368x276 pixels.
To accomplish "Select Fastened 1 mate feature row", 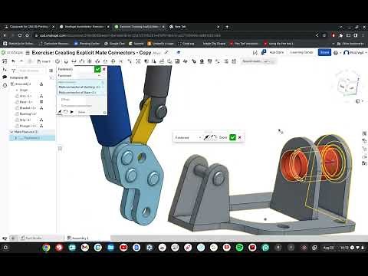I will (32, 138).
